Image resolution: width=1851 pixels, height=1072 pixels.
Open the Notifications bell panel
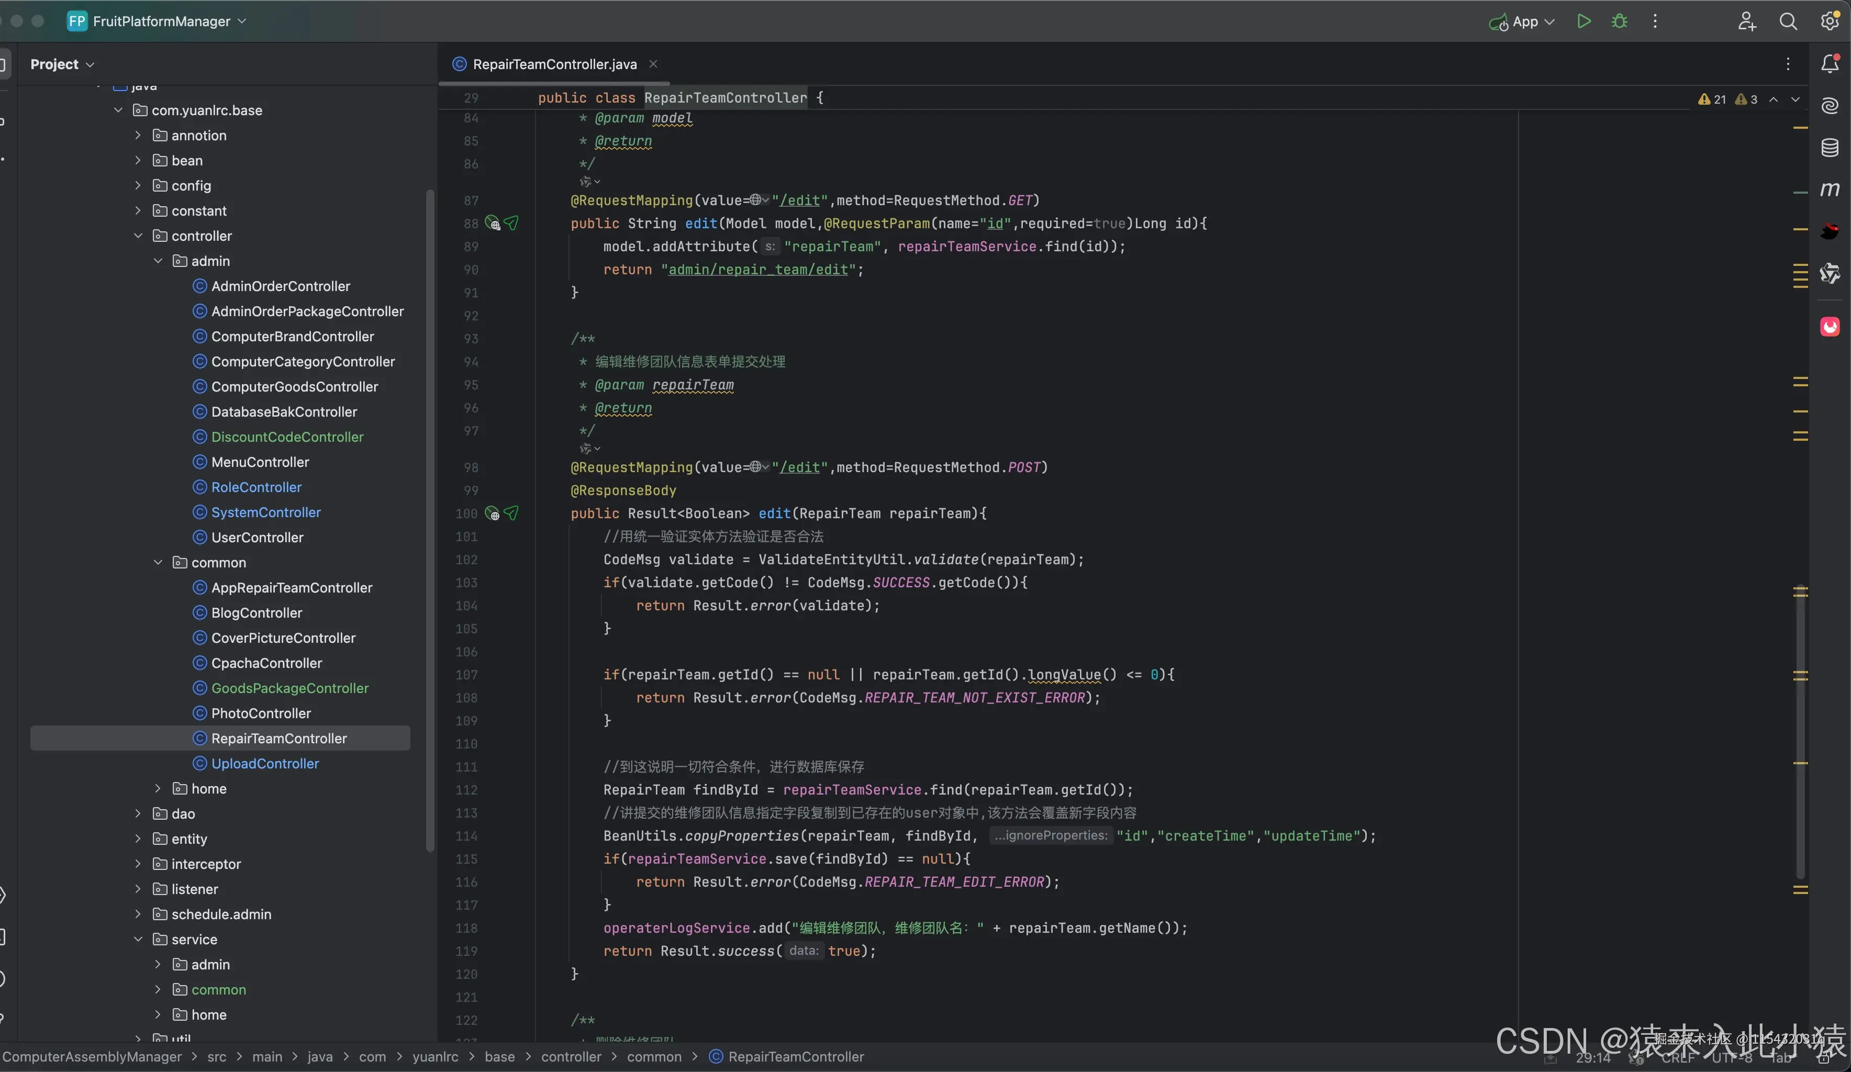coord(1830,64)
